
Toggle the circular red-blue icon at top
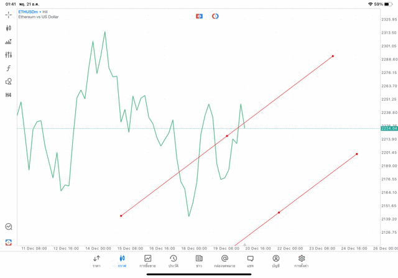[215, 16]
